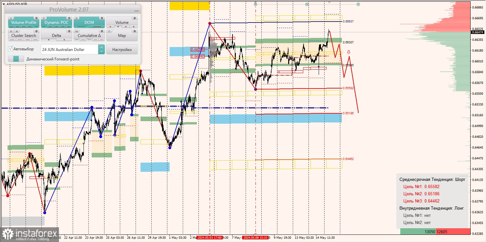Click Цель №1: 0.65582 in info panel
Viewport: 486px width, 242px height.
point(421,187)
